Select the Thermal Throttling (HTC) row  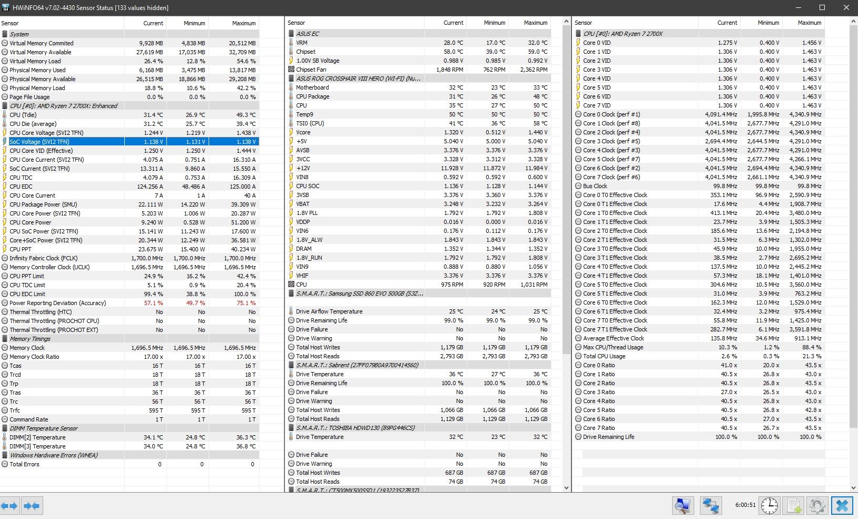[x=130, y=312]
